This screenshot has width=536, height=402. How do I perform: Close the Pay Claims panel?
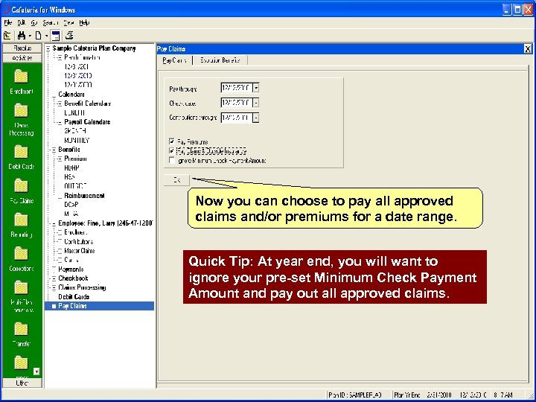pyautogui.click(x=528, y=49)
